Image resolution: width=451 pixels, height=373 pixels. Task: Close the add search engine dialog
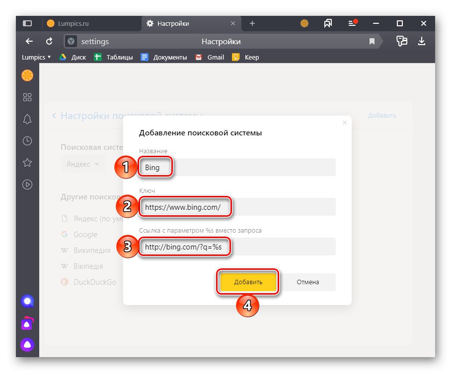click(x=345, y=123)
